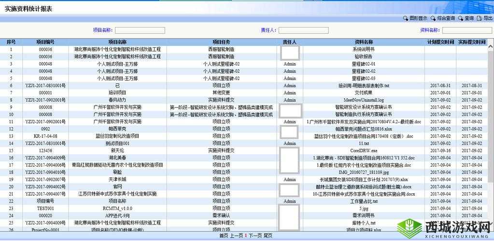This screenshot has height=241, width=494.
Task: Go to 上一页 previous page
Action: 236,236
